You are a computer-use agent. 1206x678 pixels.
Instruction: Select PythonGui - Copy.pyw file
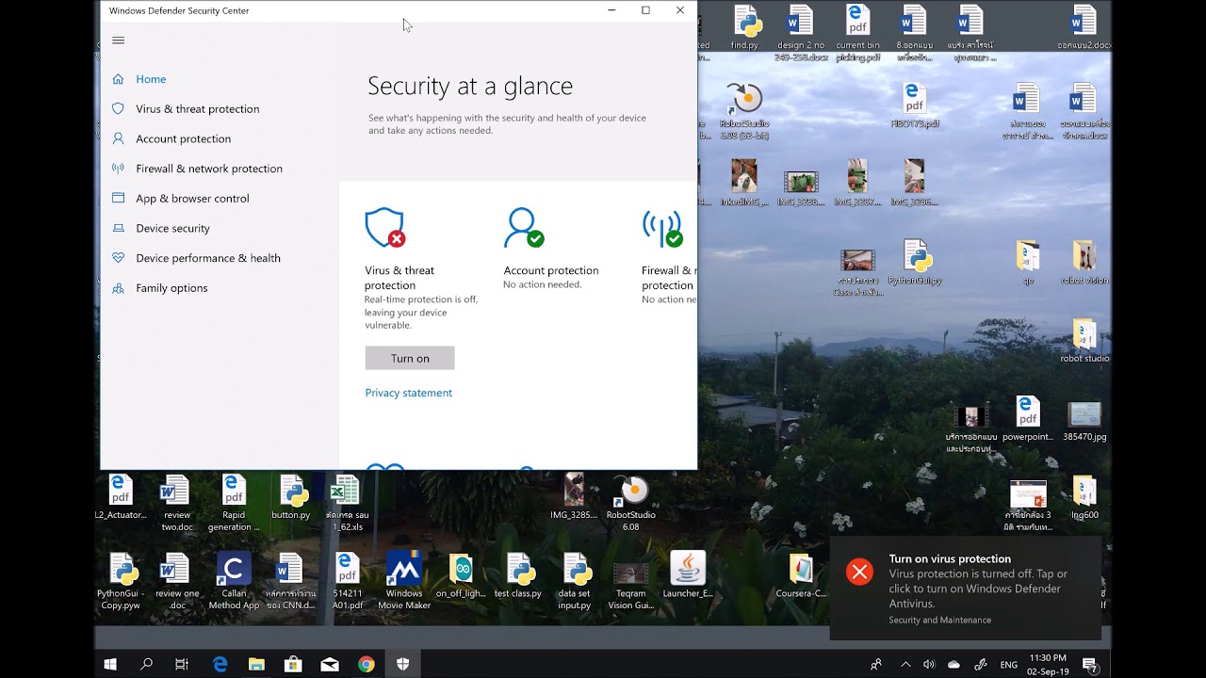click(122, 579)
